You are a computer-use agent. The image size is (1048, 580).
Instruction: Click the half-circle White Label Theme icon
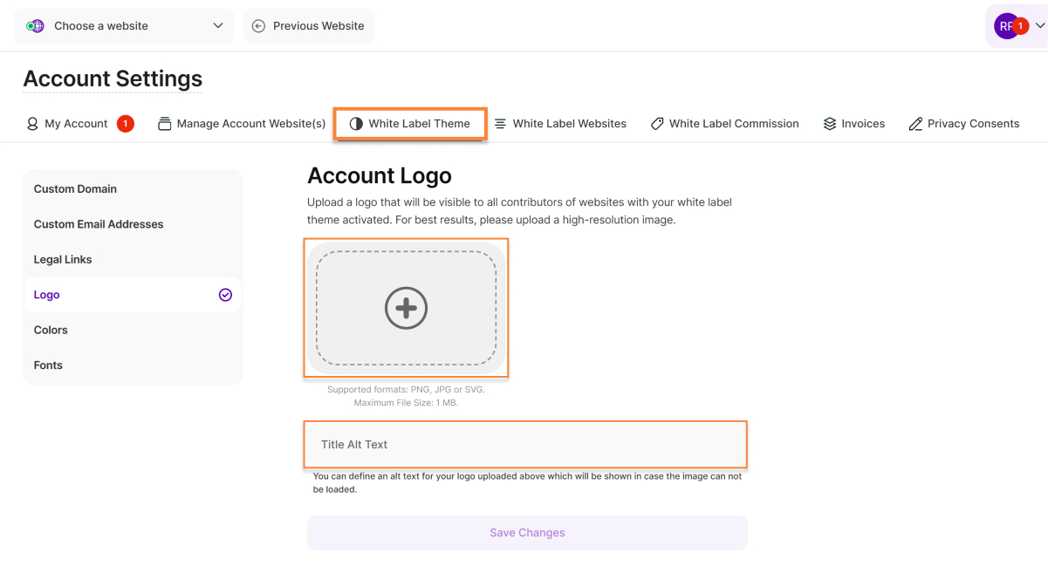click(356, 124)
